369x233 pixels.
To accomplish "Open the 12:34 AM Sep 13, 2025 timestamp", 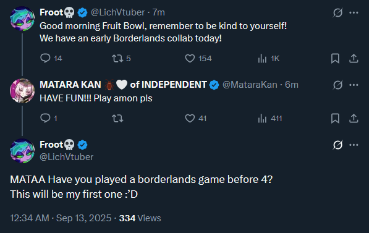I will point(61,218).
